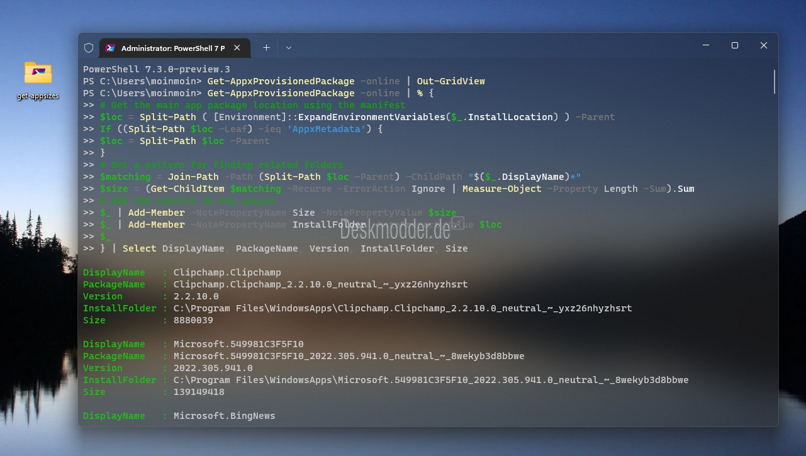Open the get-appsizes desktop folder icon
806x456 pixels.
[x=38, y=72]
